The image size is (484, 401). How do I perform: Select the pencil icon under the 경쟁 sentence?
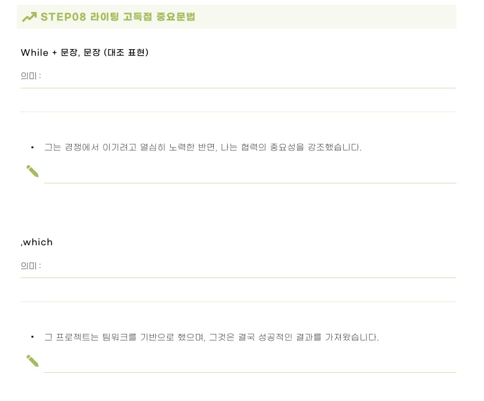(x=32, y=171)
